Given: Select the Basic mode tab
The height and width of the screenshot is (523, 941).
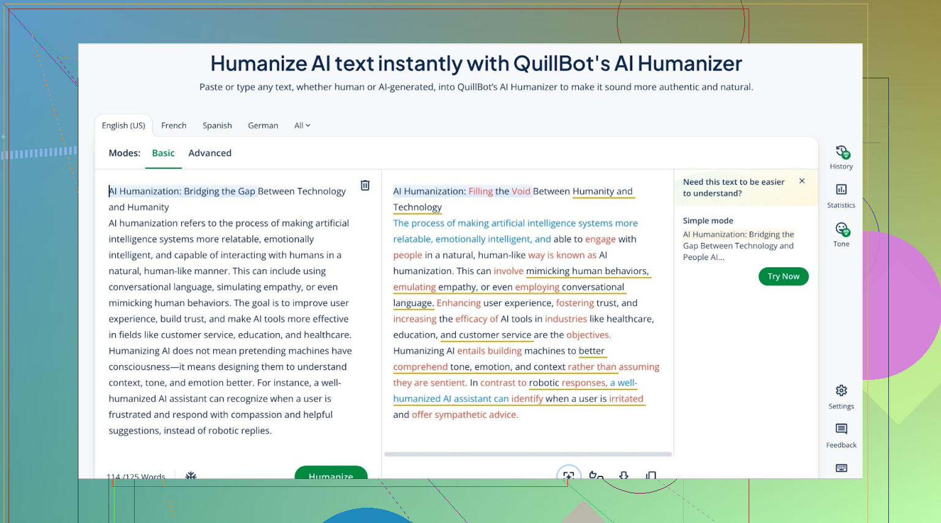Looking at the screenshot, I should click(163, 153).
